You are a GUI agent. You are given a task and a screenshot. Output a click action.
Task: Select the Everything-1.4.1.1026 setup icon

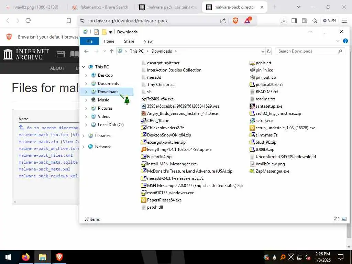pyautogui.click(x=144, y=150)
